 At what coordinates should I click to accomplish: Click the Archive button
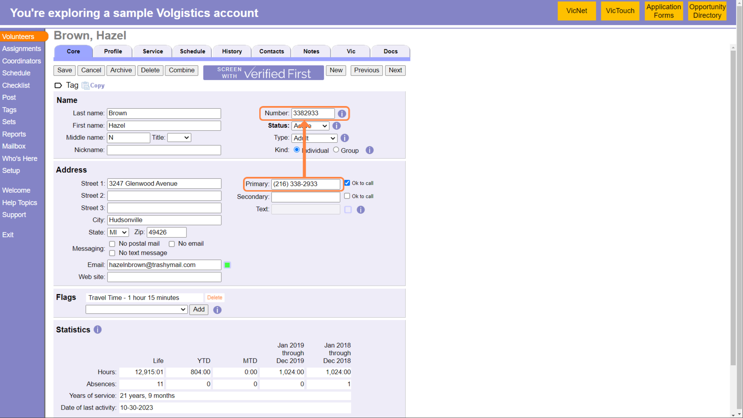(121, 70)
